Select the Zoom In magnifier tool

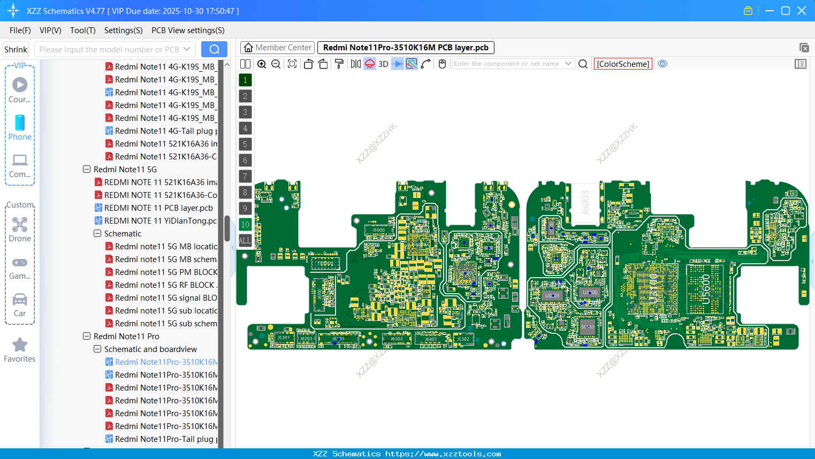[x=262, y=64]
